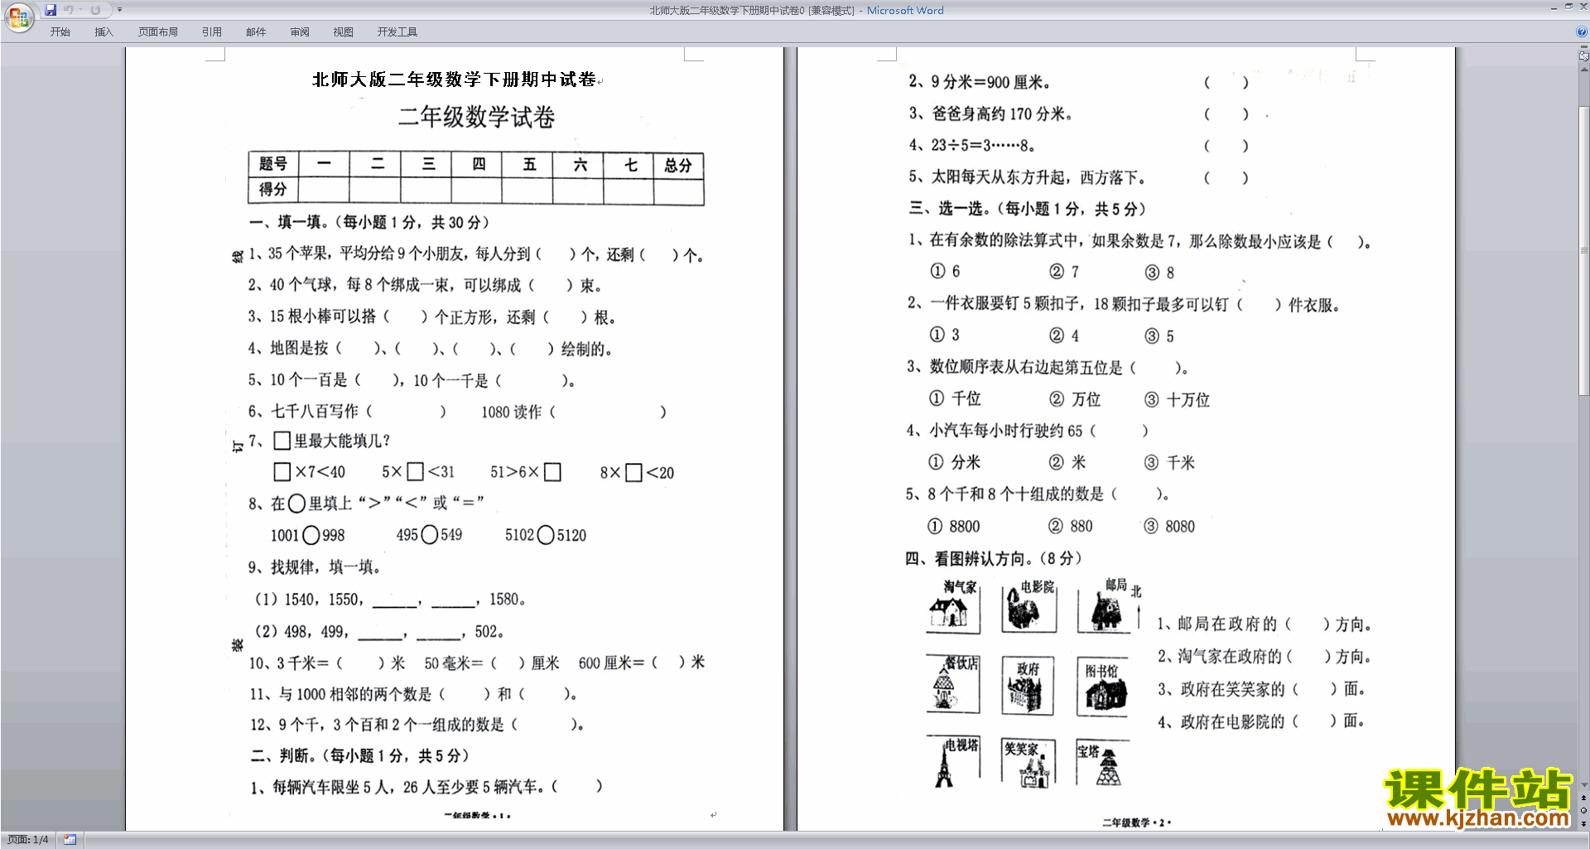
Task: Click section heading 二、判断
Action: point(360,755)
